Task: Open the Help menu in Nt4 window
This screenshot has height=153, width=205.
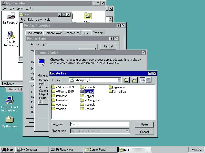Action: [47, 20]
